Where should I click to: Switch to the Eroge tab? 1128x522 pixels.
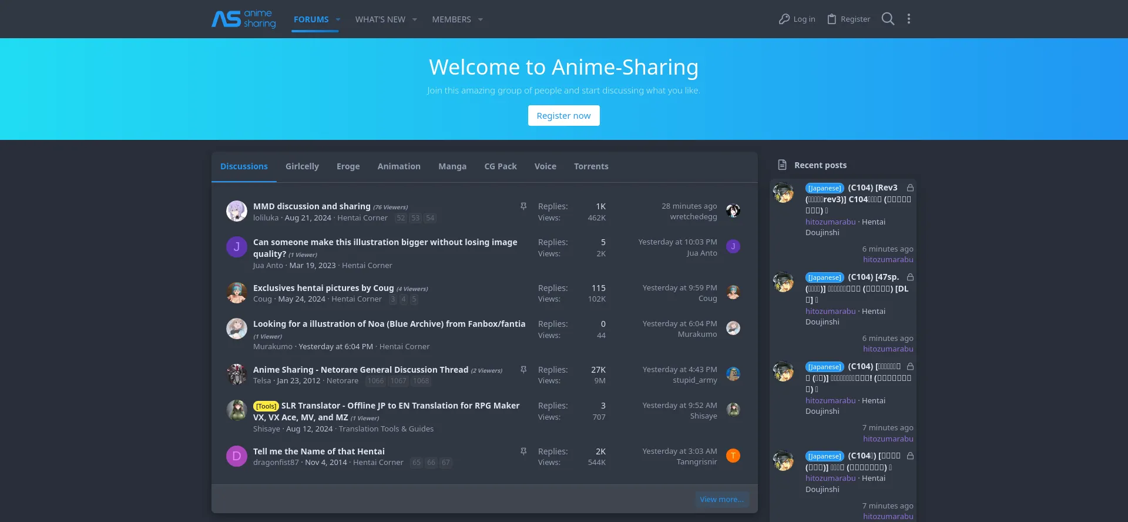[348, 166]
